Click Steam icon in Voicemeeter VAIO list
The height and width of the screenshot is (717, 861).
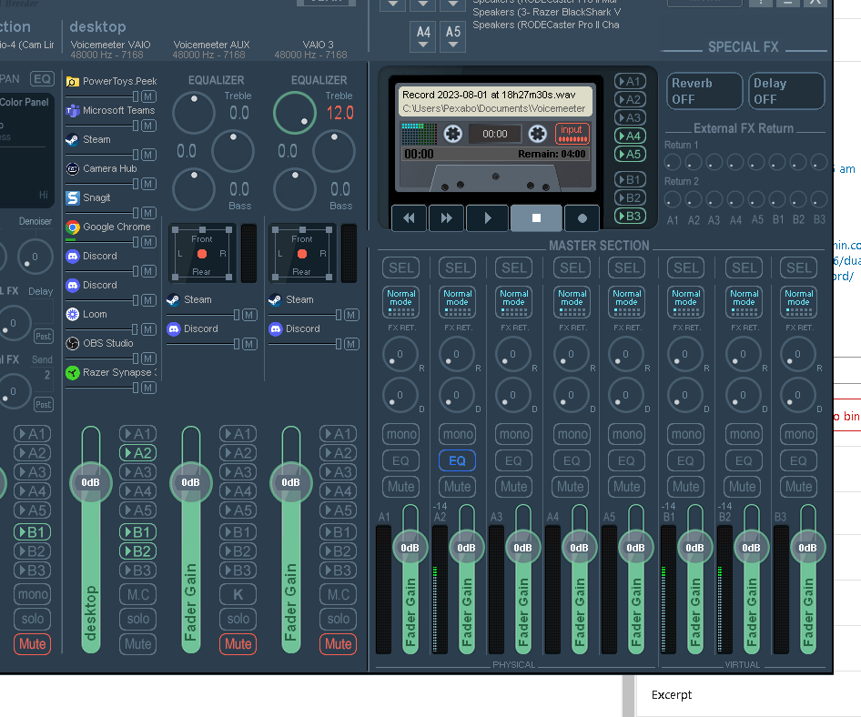coord(73,139)
